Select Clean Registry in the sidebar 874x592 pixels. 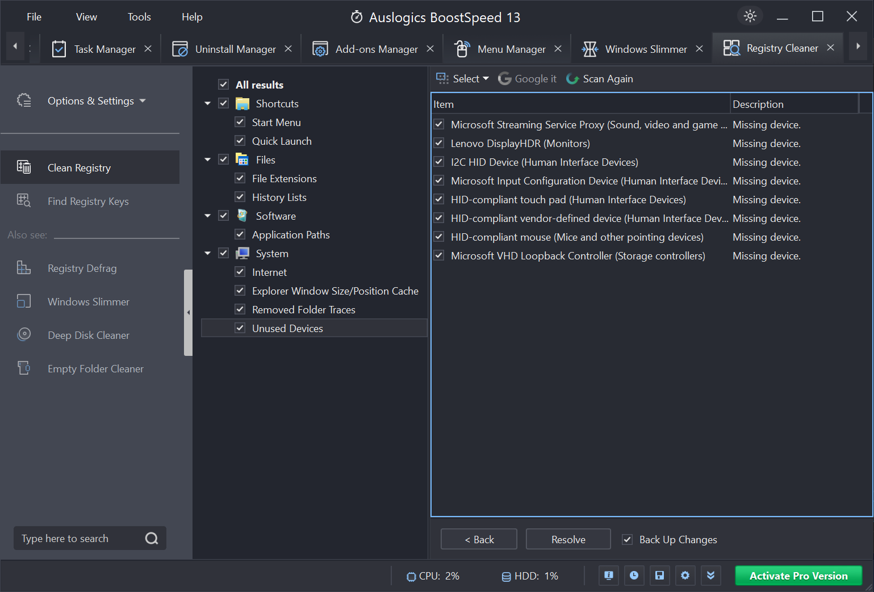[x=90, y=167]
